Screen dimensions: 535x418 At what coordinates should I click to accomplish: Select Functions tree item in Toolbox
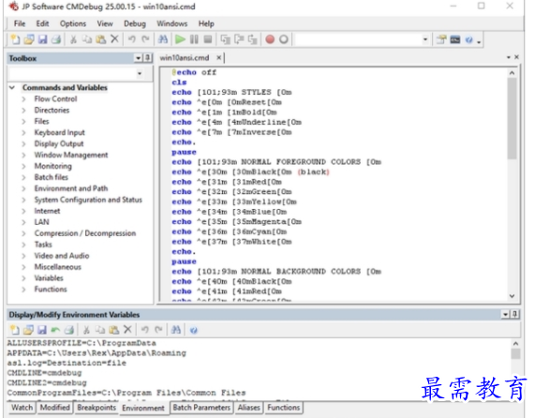pyautogui.click(x=51, y=289)
